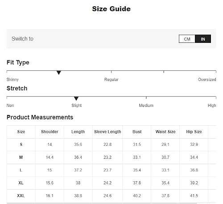Image resolution: width=223 pixels, height=204 pixels.
Task: Click the Shoulder column header
Action: 50,132
